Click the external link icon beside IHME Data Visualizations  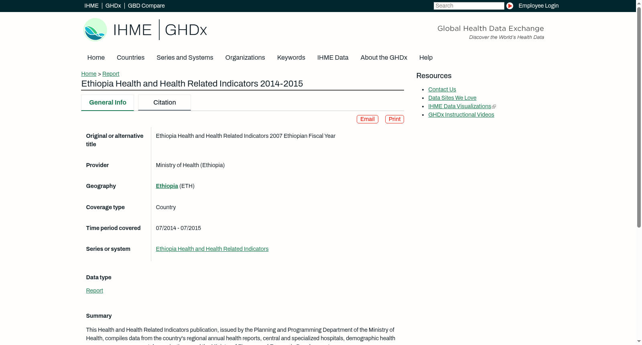tap(494, 107)
